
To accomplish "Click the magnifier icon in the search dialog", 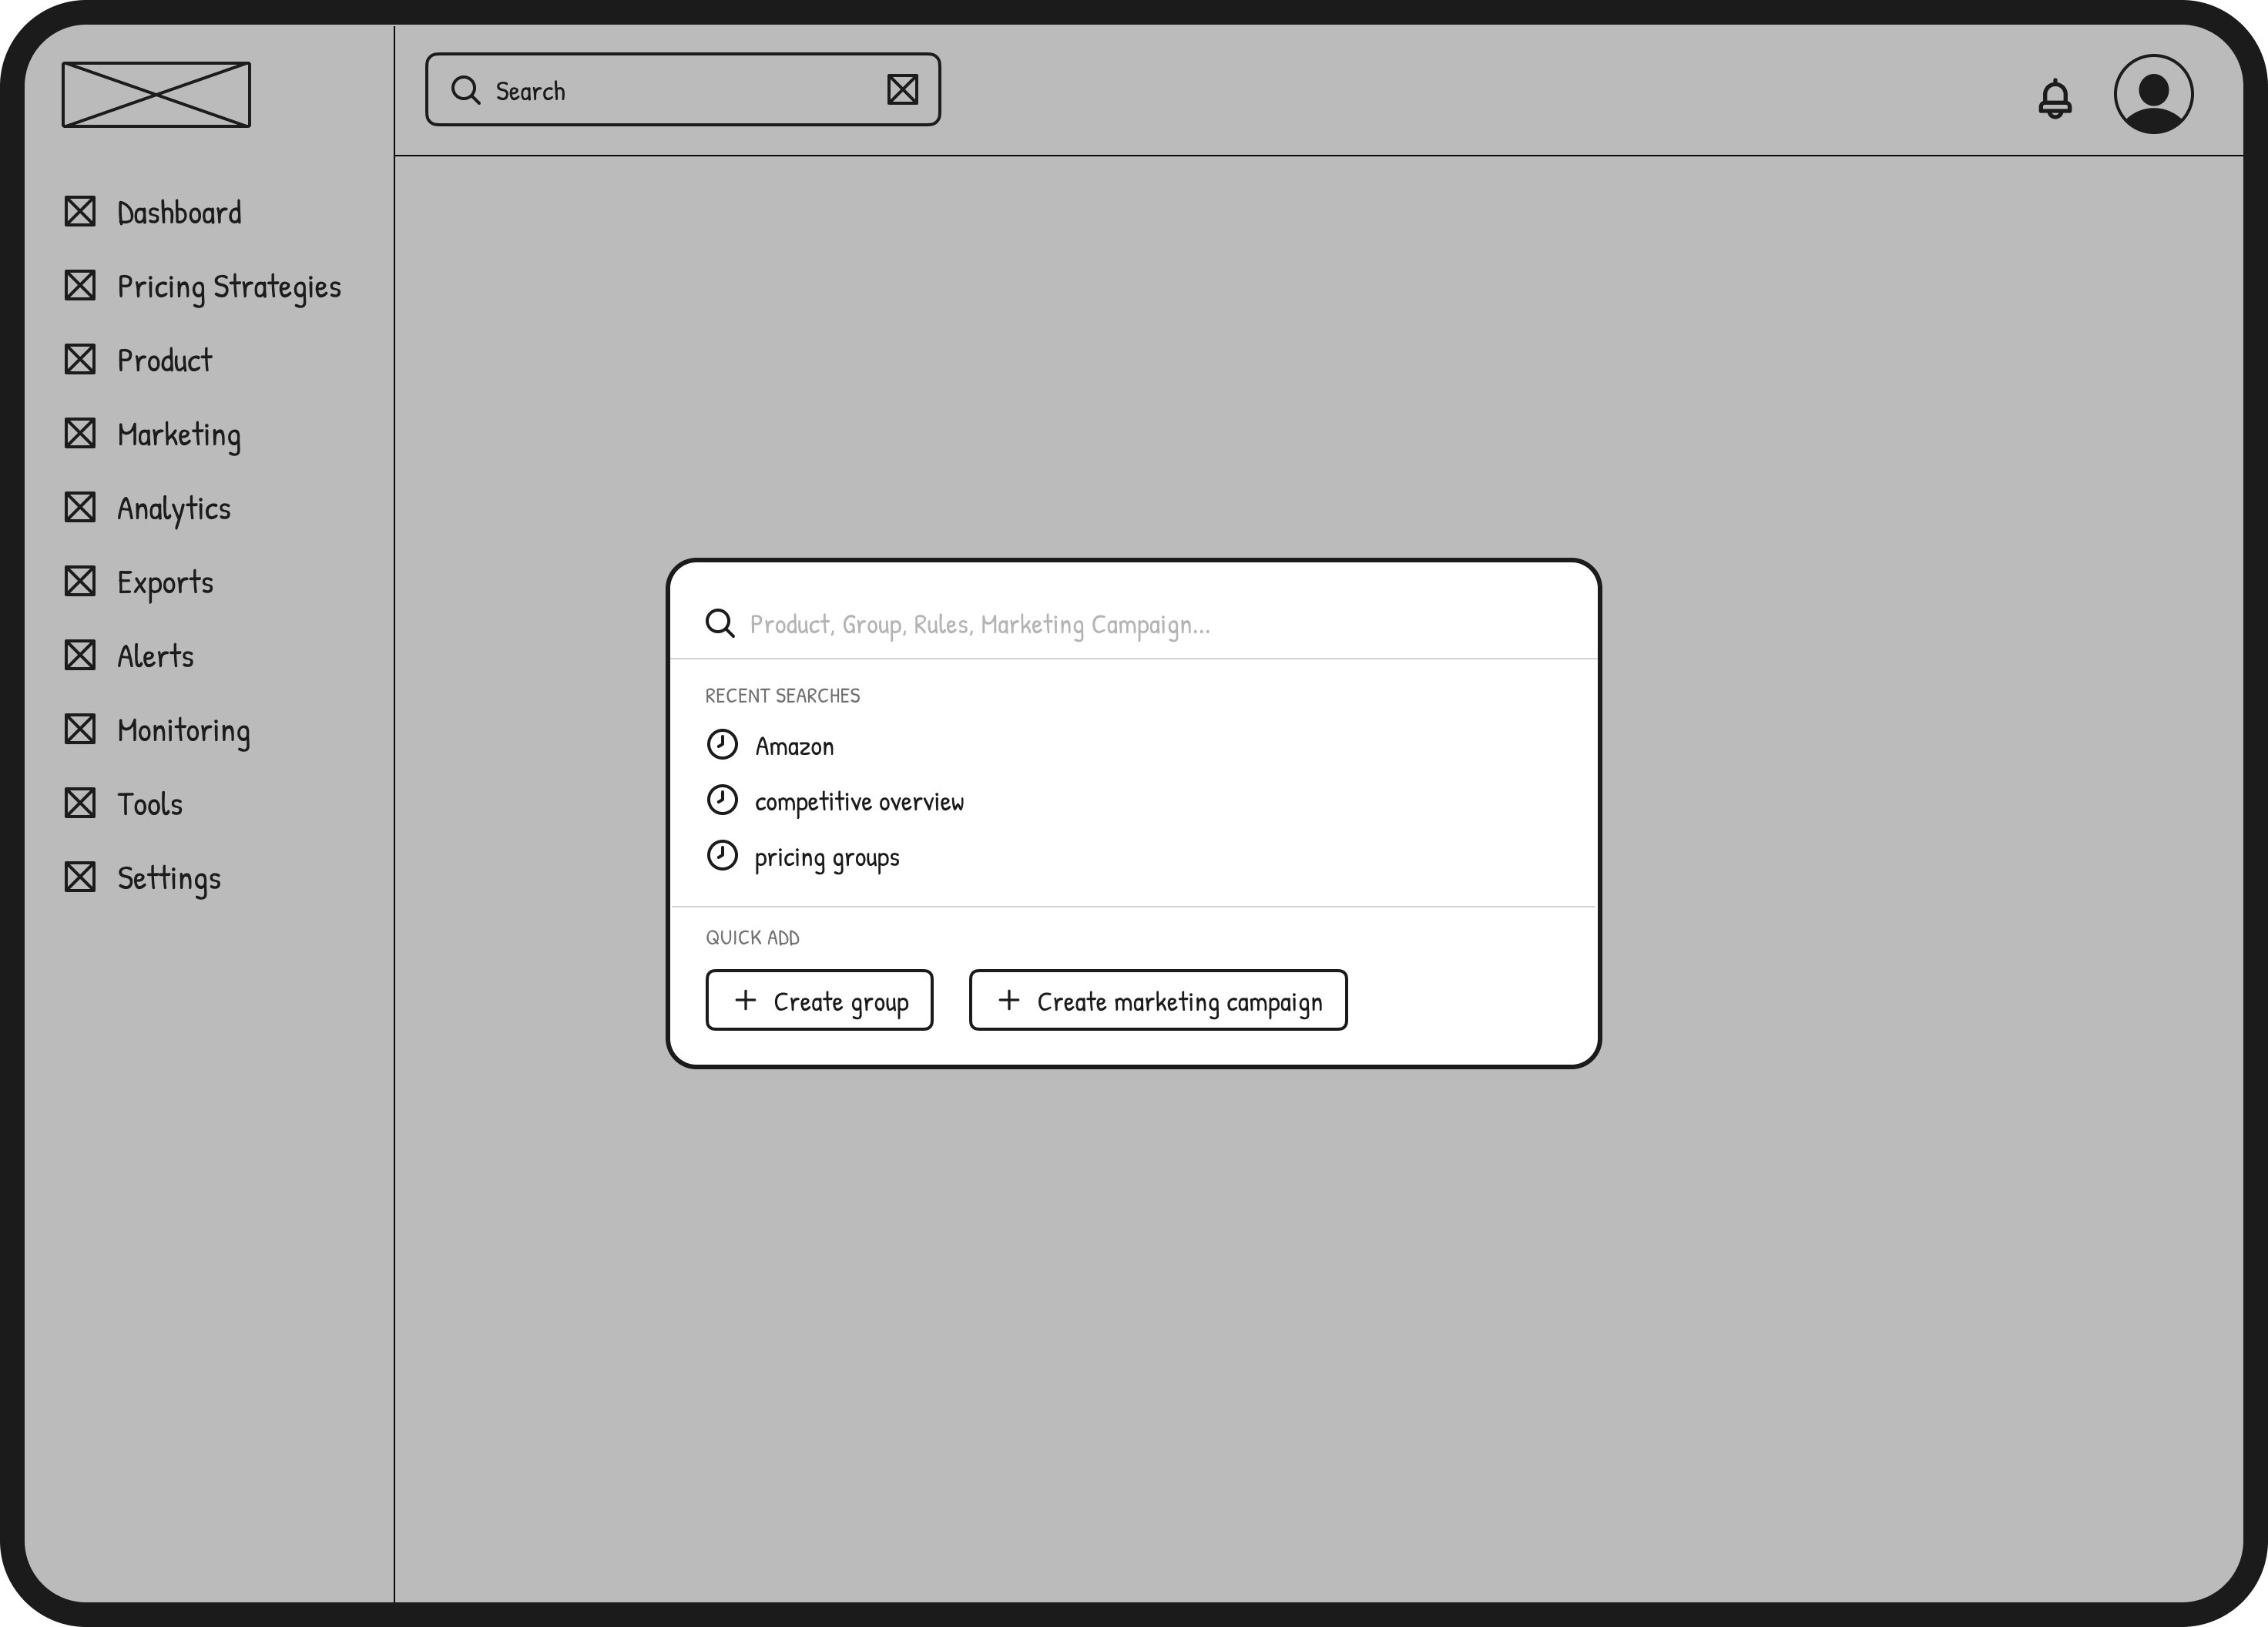I will coord(720,624).
